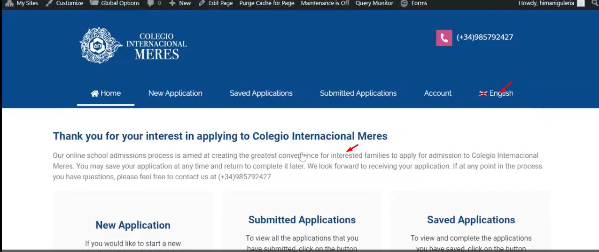This screenshot has height=252, width=599.
Task: Click the Edit Page pencil icon
Action: tap(202, 3)
